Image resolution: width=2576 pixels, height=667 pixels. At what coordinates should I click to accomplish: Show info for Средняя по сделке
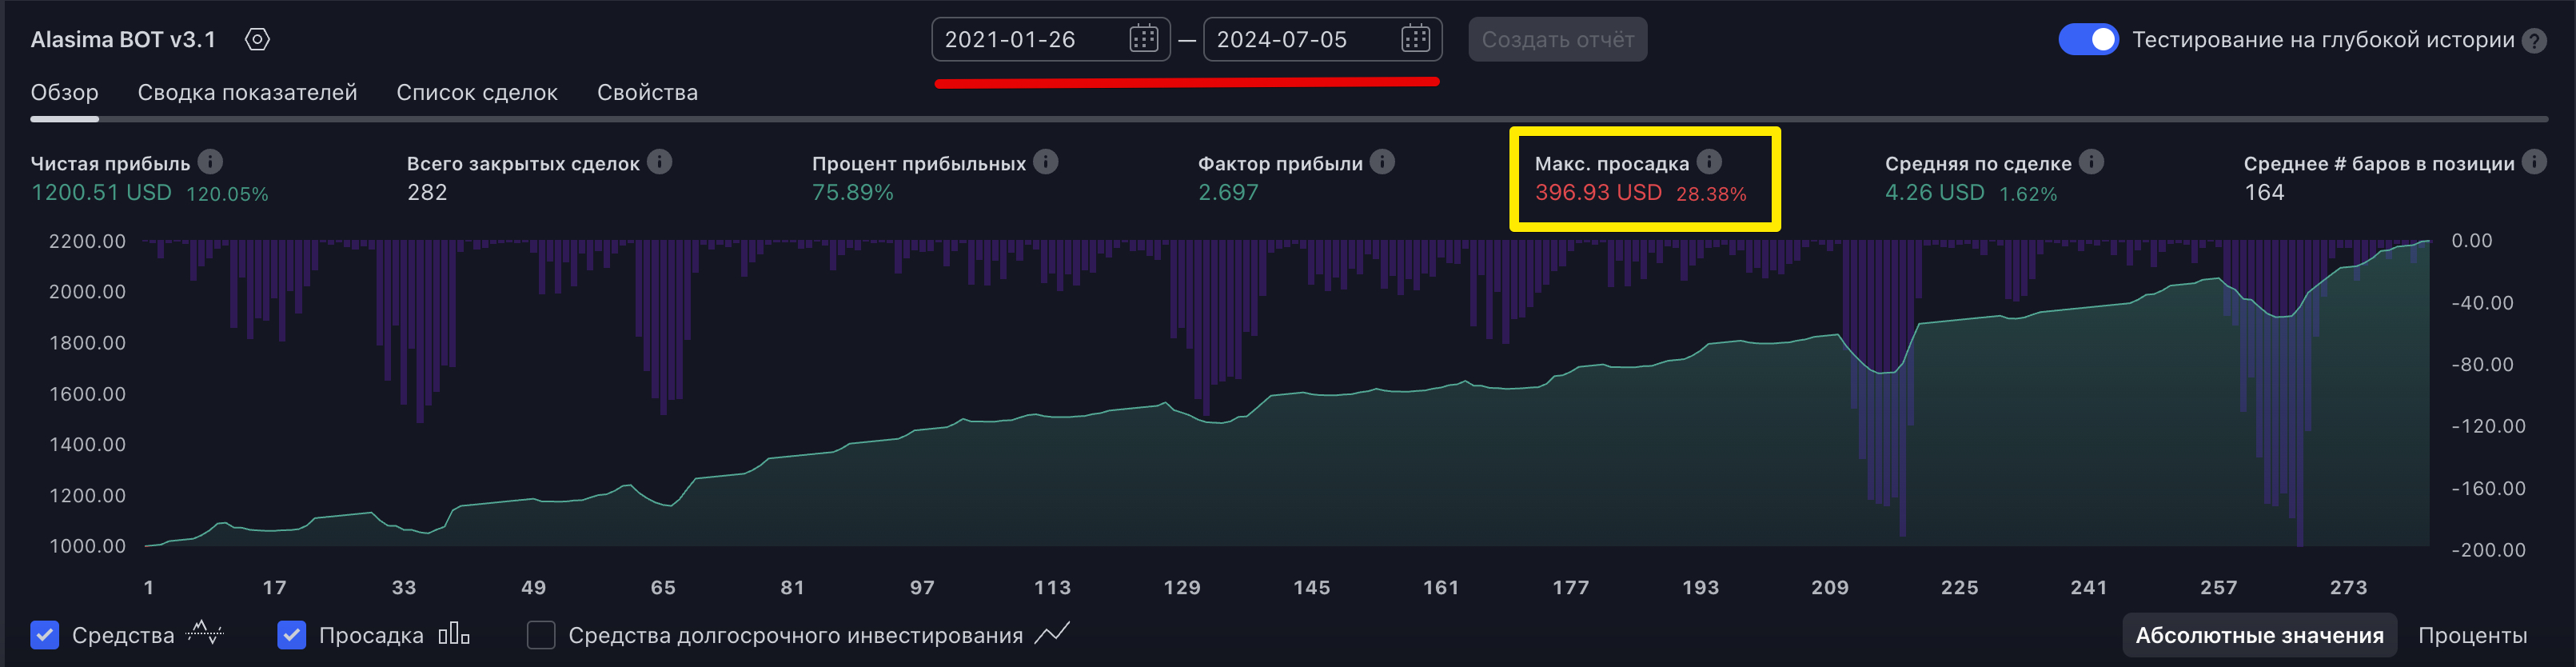pos(2091,161)
